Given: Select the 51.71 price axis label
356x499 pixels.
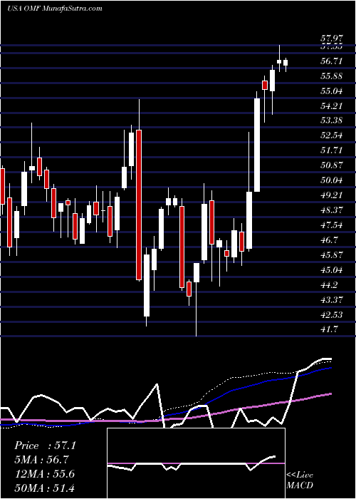Looking at the screenshot, I should coord(332,150).
